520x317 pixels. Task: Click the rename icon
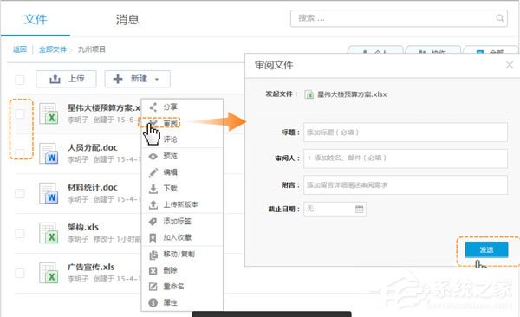[x=153, y=287]
